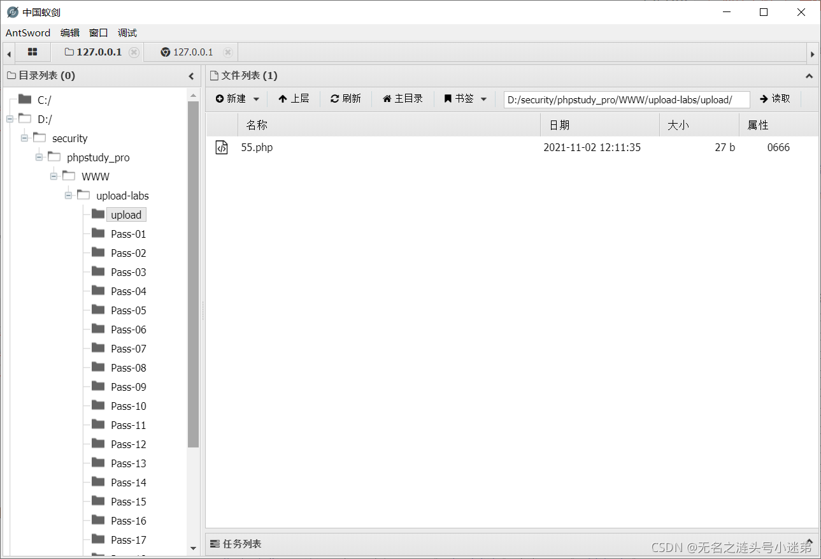Viewport: 821px width, 559px height.
Task: Select Pass-10 in the tree
Action: pos(129,406)
